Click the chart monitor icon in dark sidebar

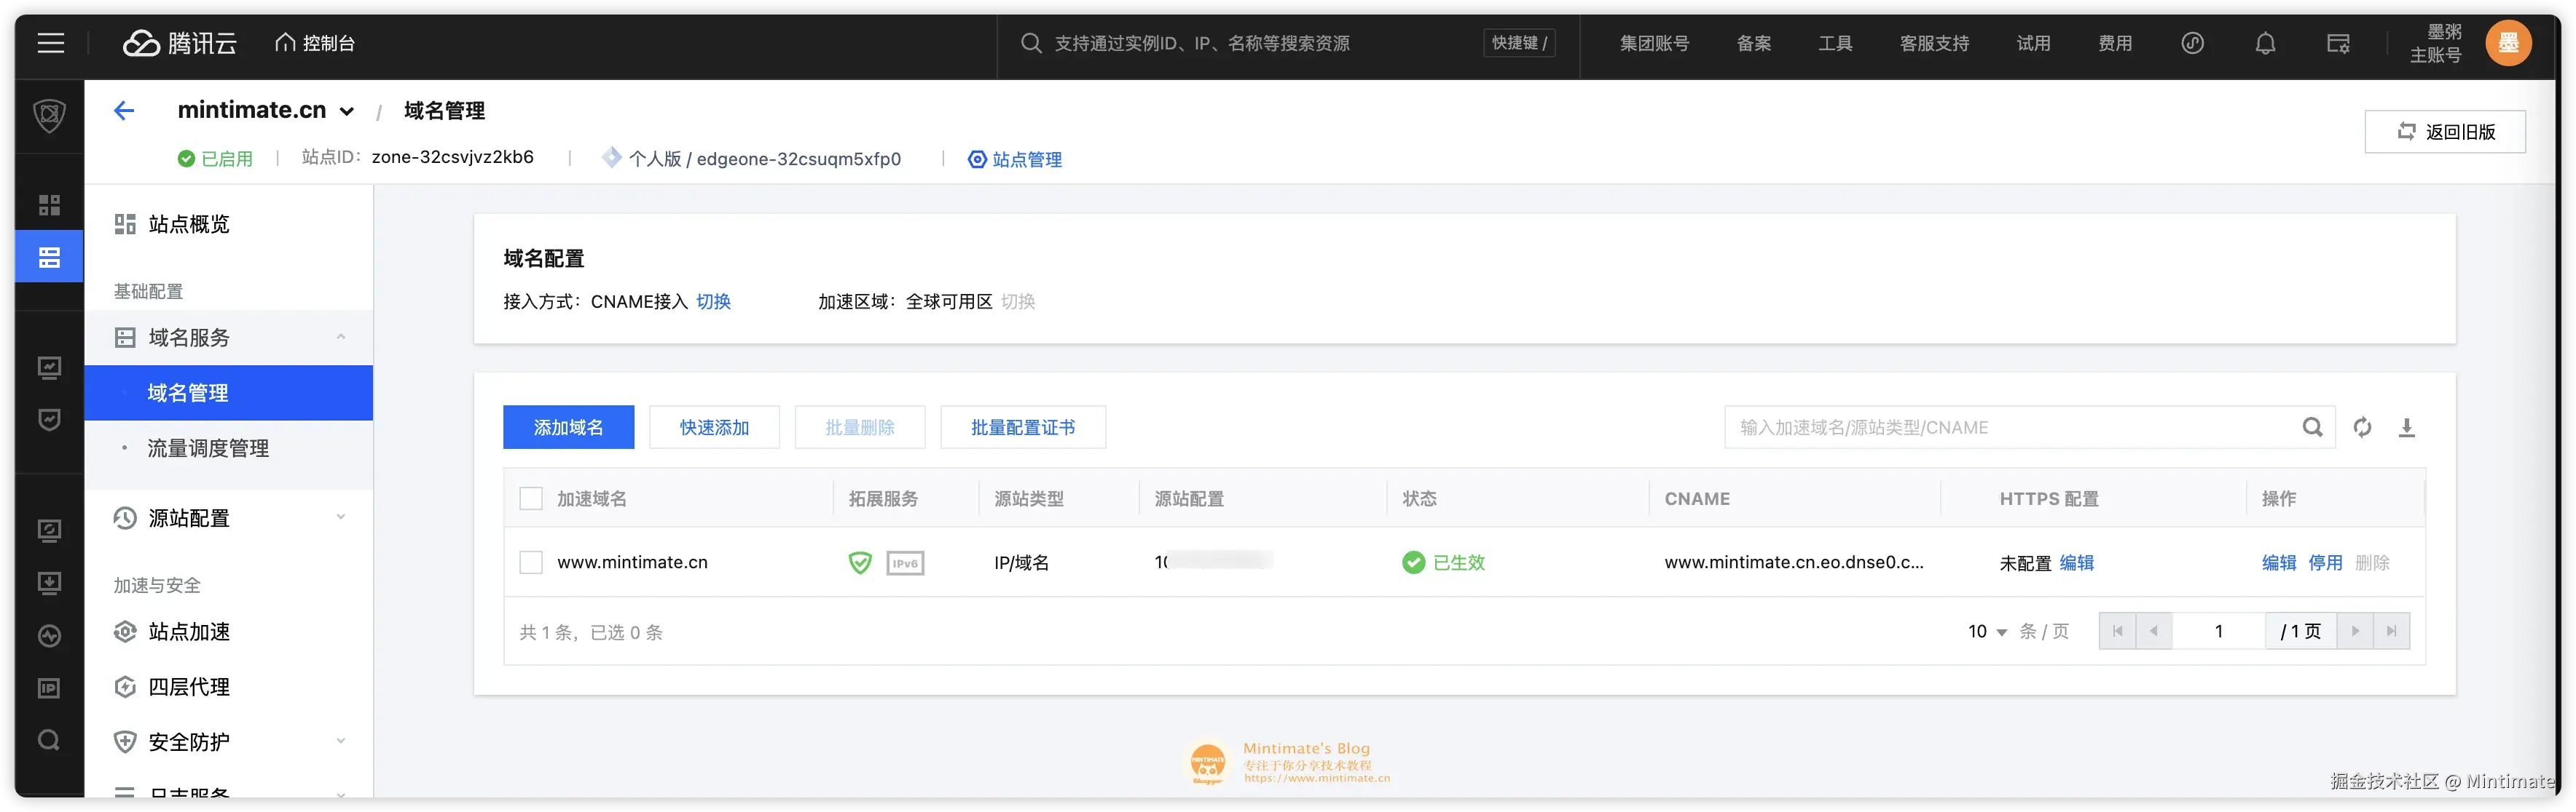(49, 367)
